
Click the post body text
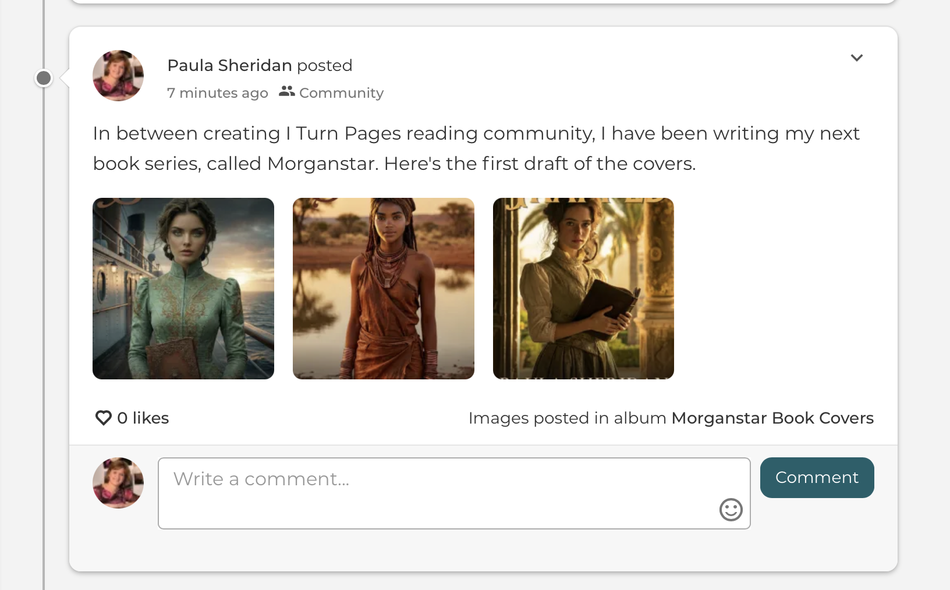[476, 148]
